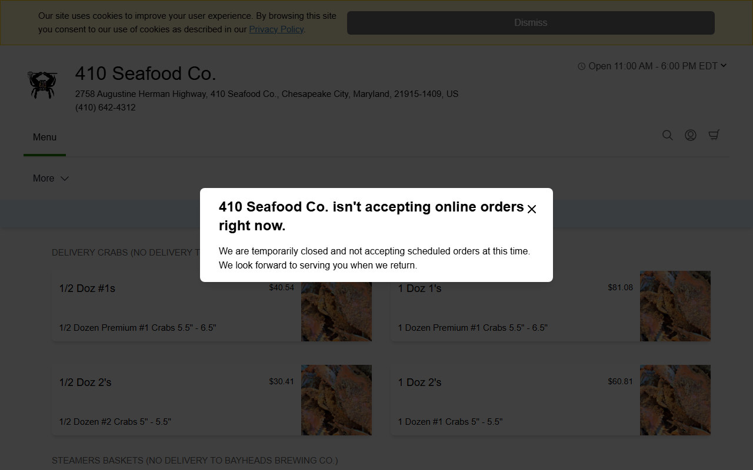Click the $60.81 price

point(620,381)
